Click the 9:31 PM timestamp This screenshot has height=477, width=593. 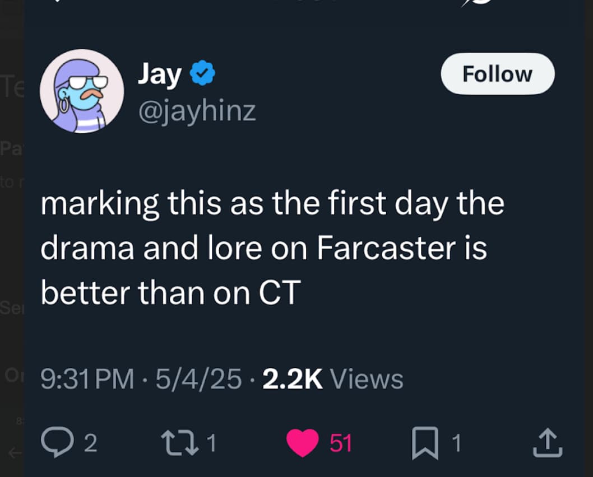(87, 379)
